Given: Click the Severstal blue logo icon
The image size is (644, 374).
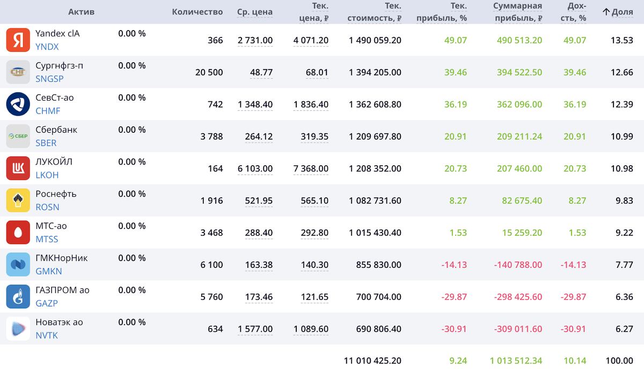Looking at the screenshot, I should click(x=18, y=104).
